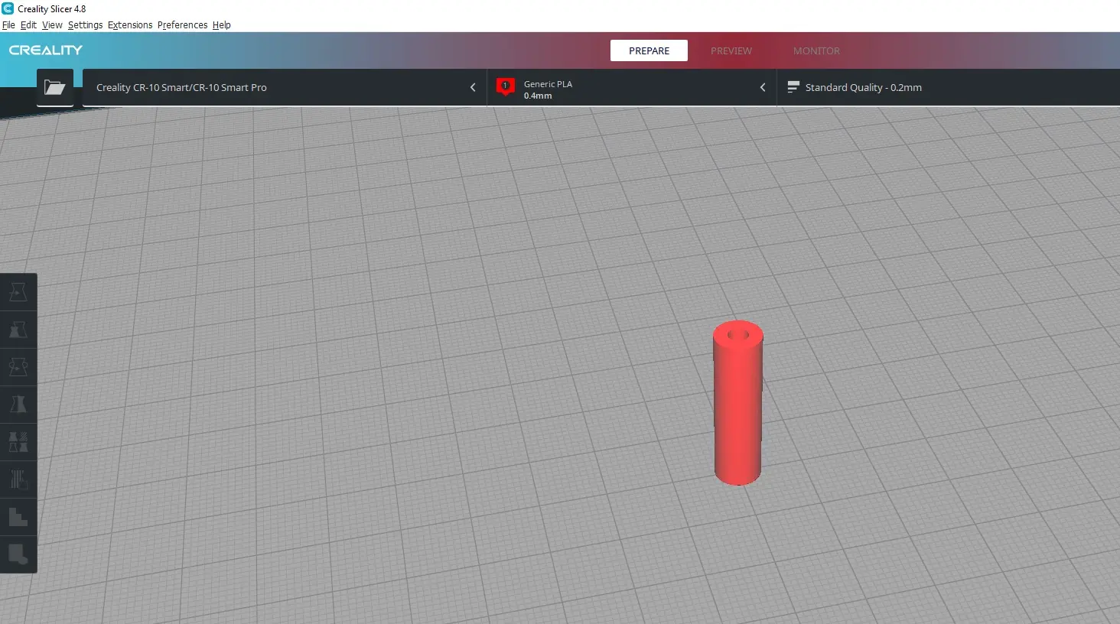The width and height of the screenshot is (1120, 624).
Task: Open the Per Model Settings tool
Action: 18,442
